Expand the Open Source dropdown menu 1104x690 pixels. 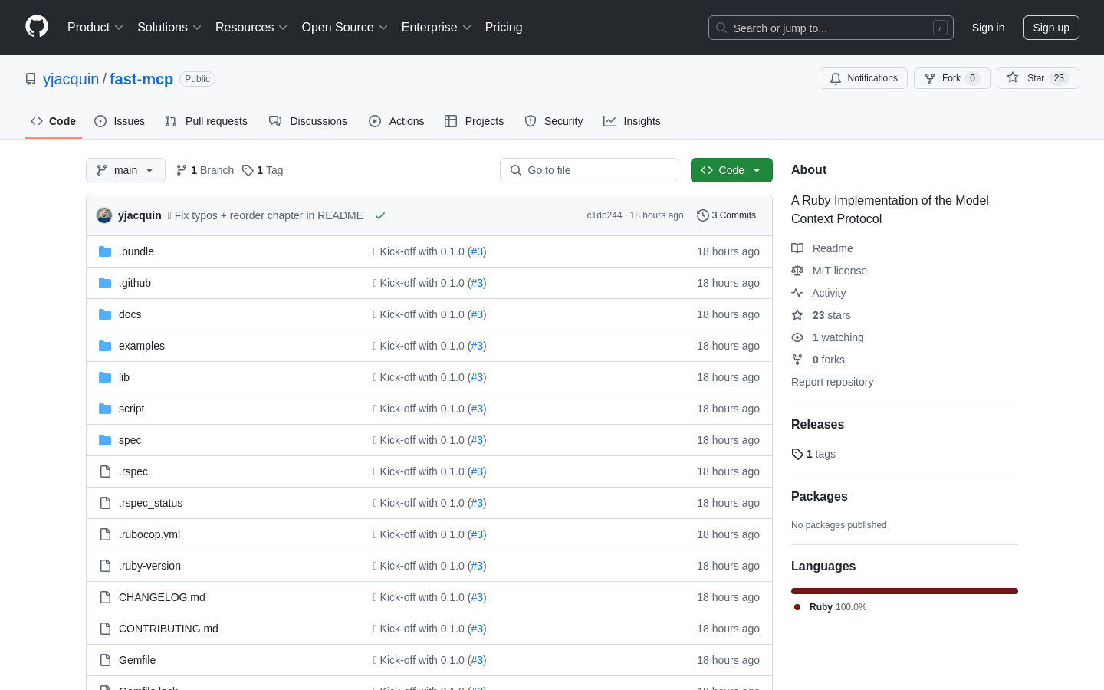(x=344, y=27)
